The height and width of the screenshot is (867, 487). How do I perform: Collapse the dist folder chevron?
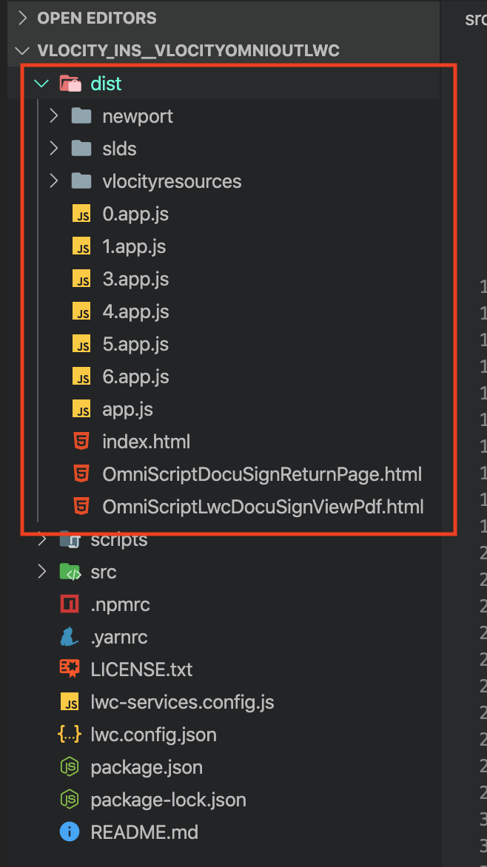(x=41, y=84)
